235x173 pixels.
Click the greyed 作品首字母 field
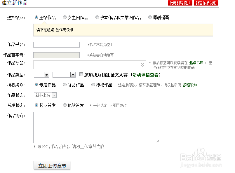[x=56, y=55]
